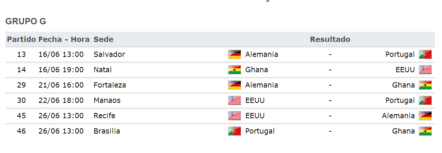This screenshot has height=153, width=442.
Task: Click USA flag in Manaos match row
Action: click(234, 101)
